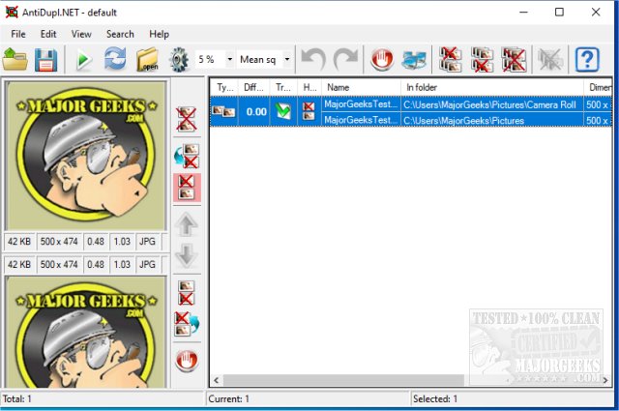Click the refresh results icon
The height and width of the screenshot is (411, 619).
click(115, 59)
